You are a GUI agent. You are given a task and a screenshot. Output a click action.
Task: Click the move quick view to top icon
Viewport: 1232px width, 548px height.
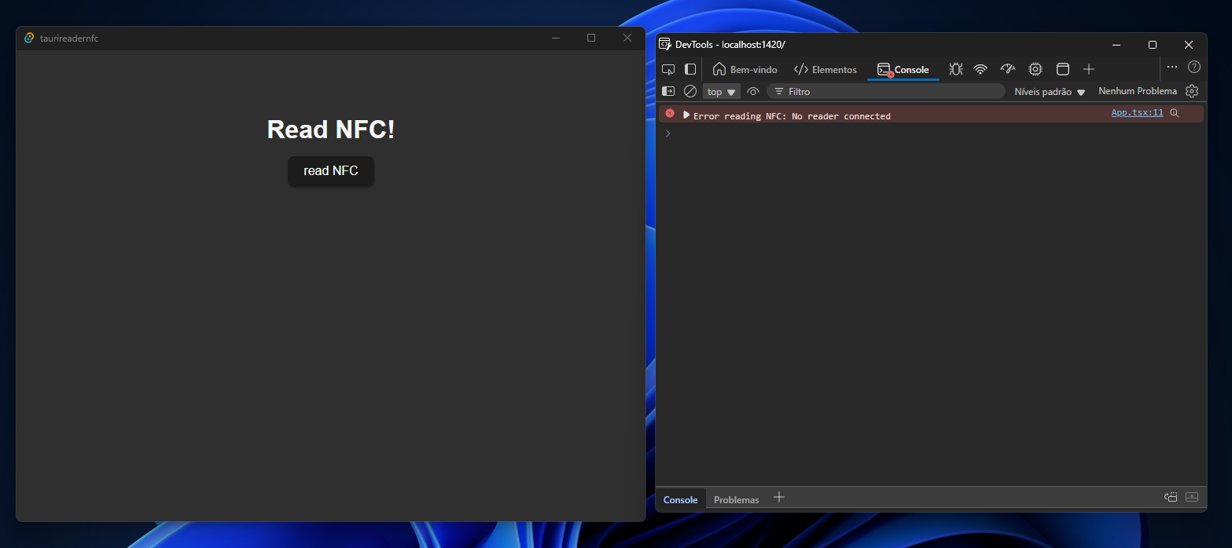(x=1171, y=497)
